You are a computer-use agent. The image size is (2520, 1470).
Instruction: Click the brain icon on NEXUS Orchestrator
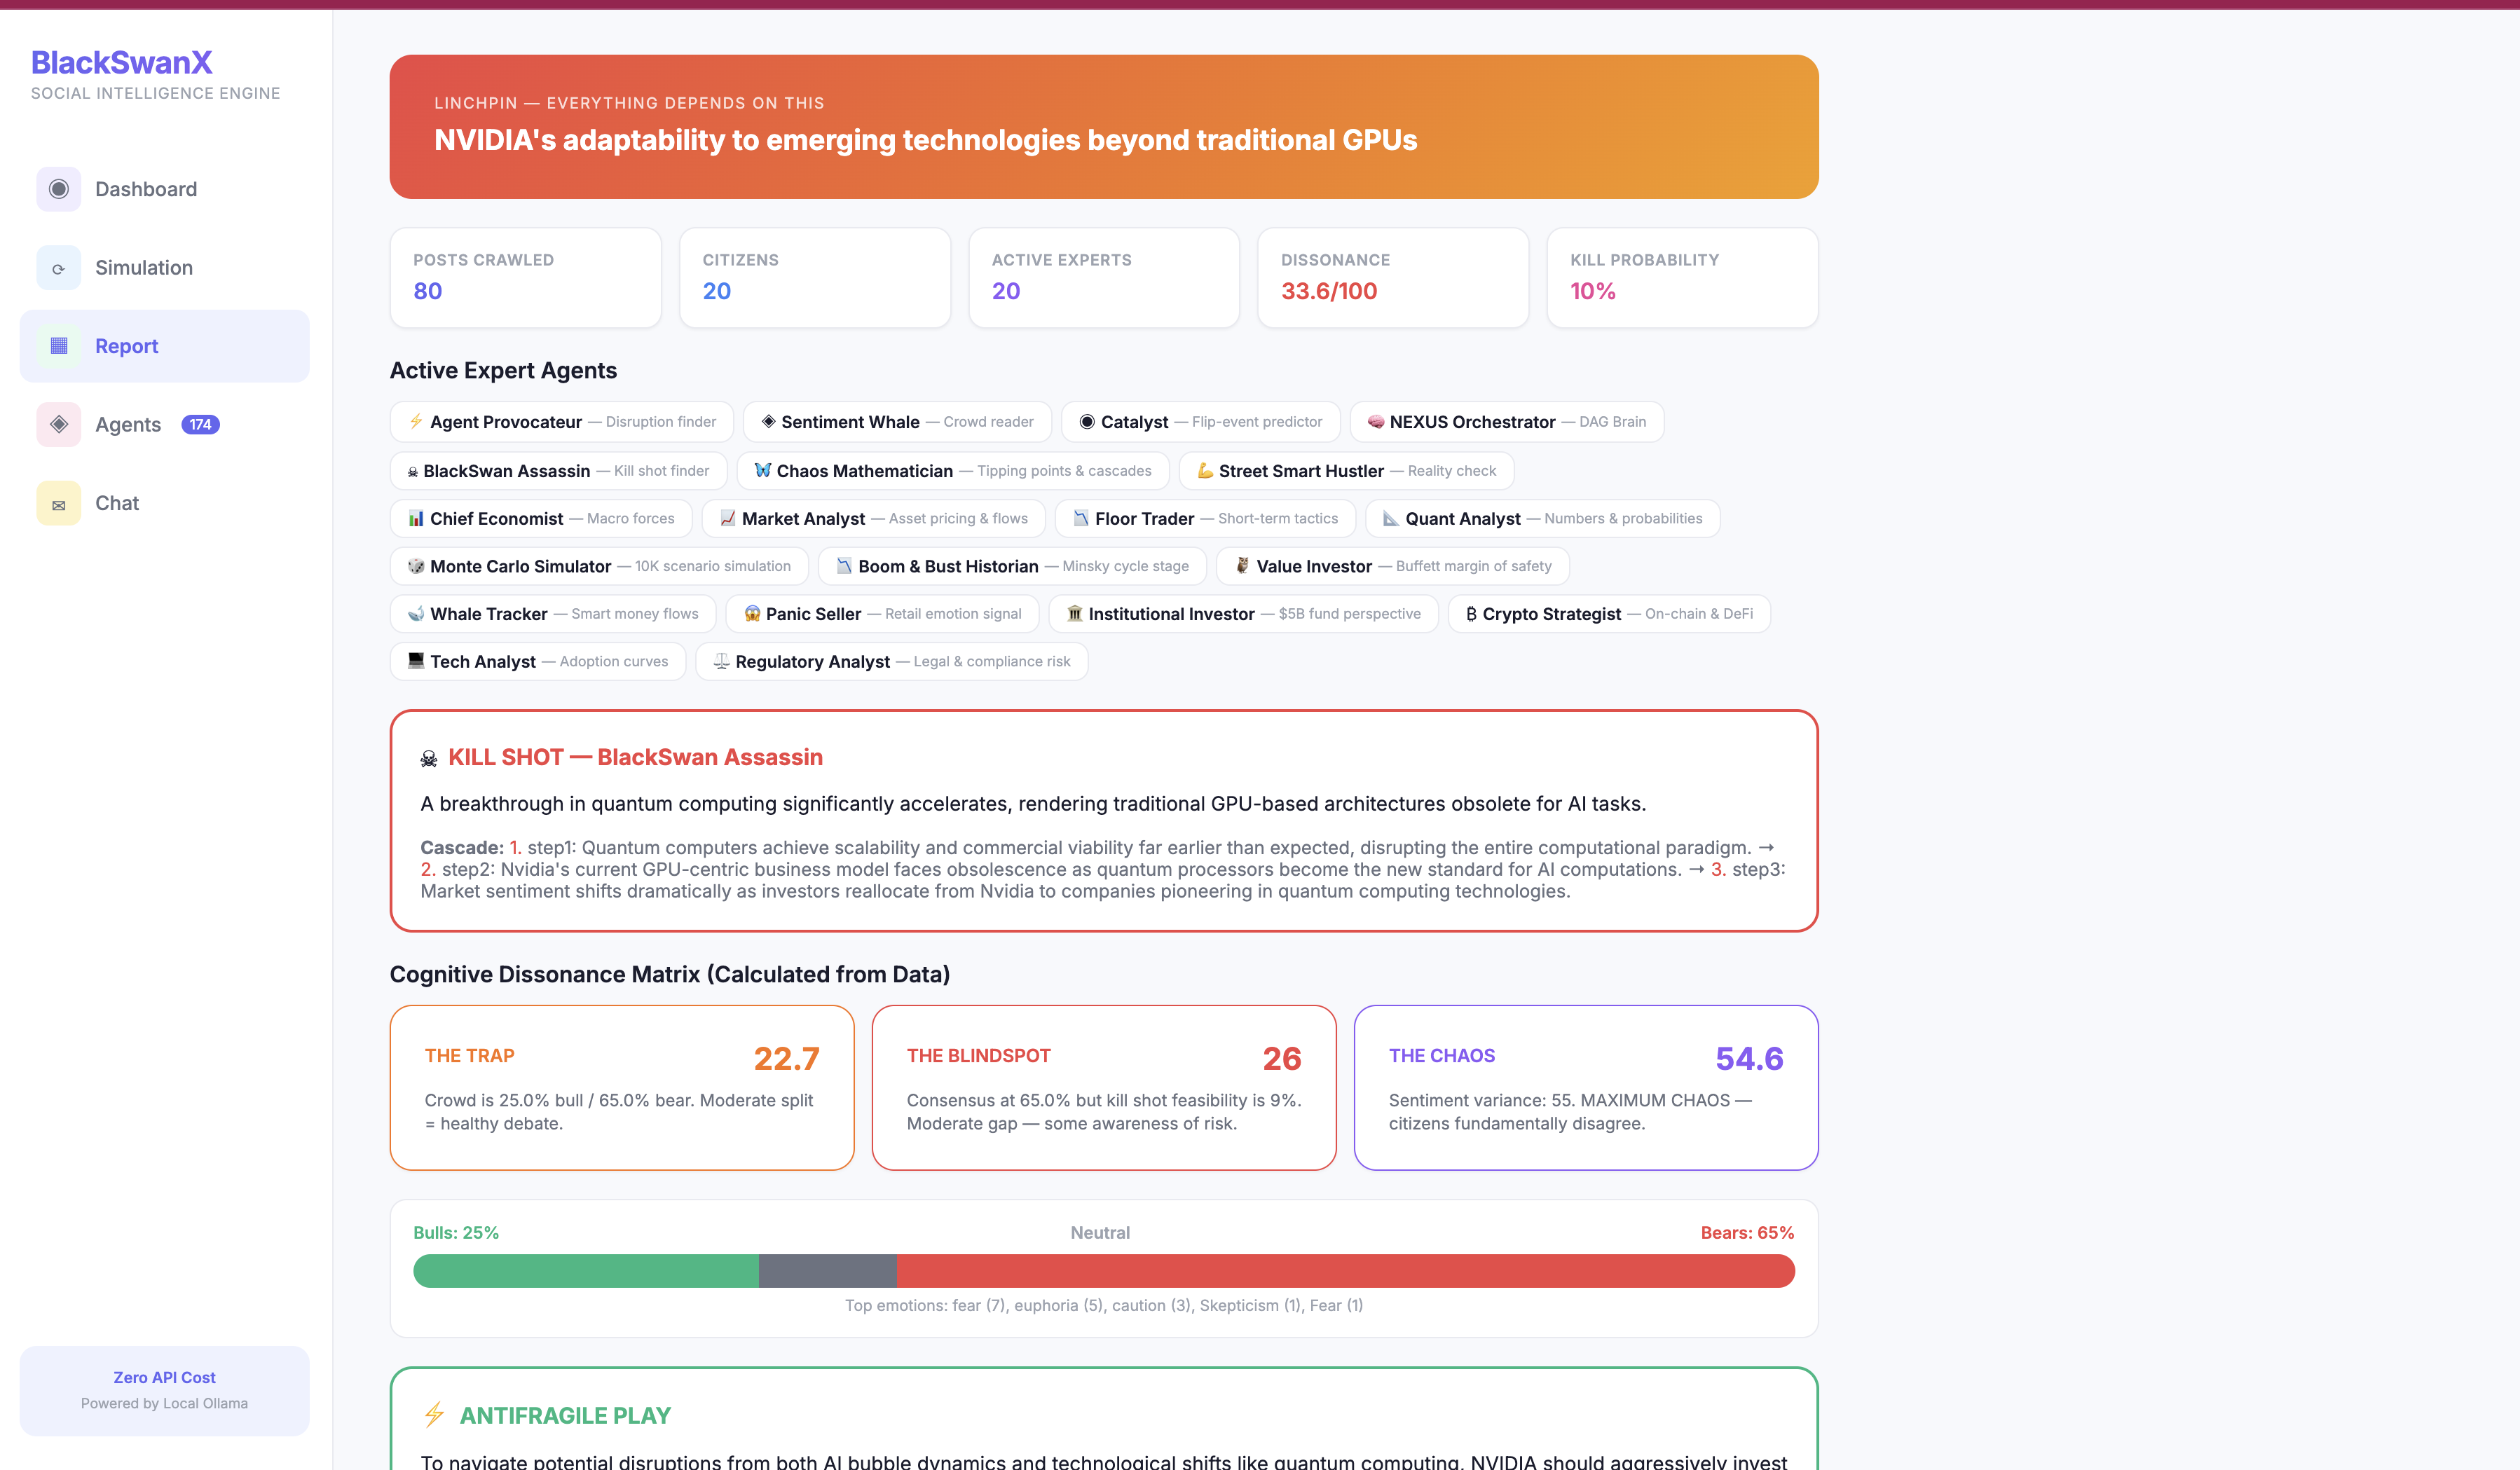[1375, 421]
